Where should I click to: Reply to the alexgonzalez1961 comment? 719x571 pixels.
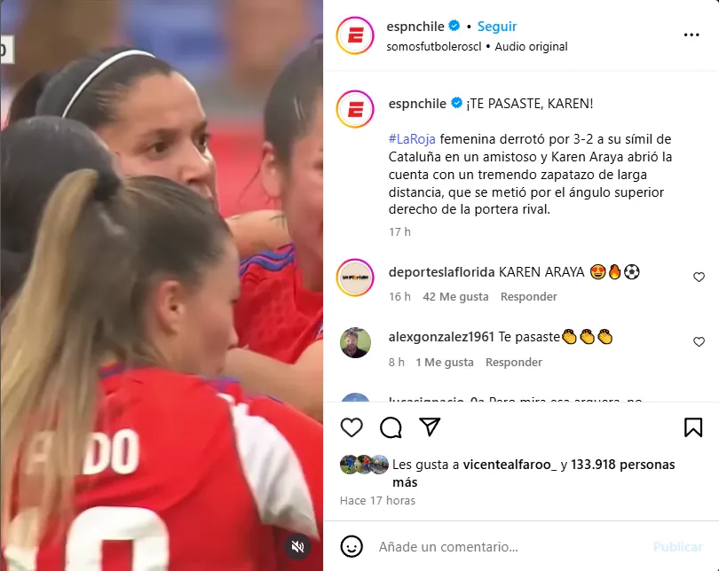click(514, 363)
